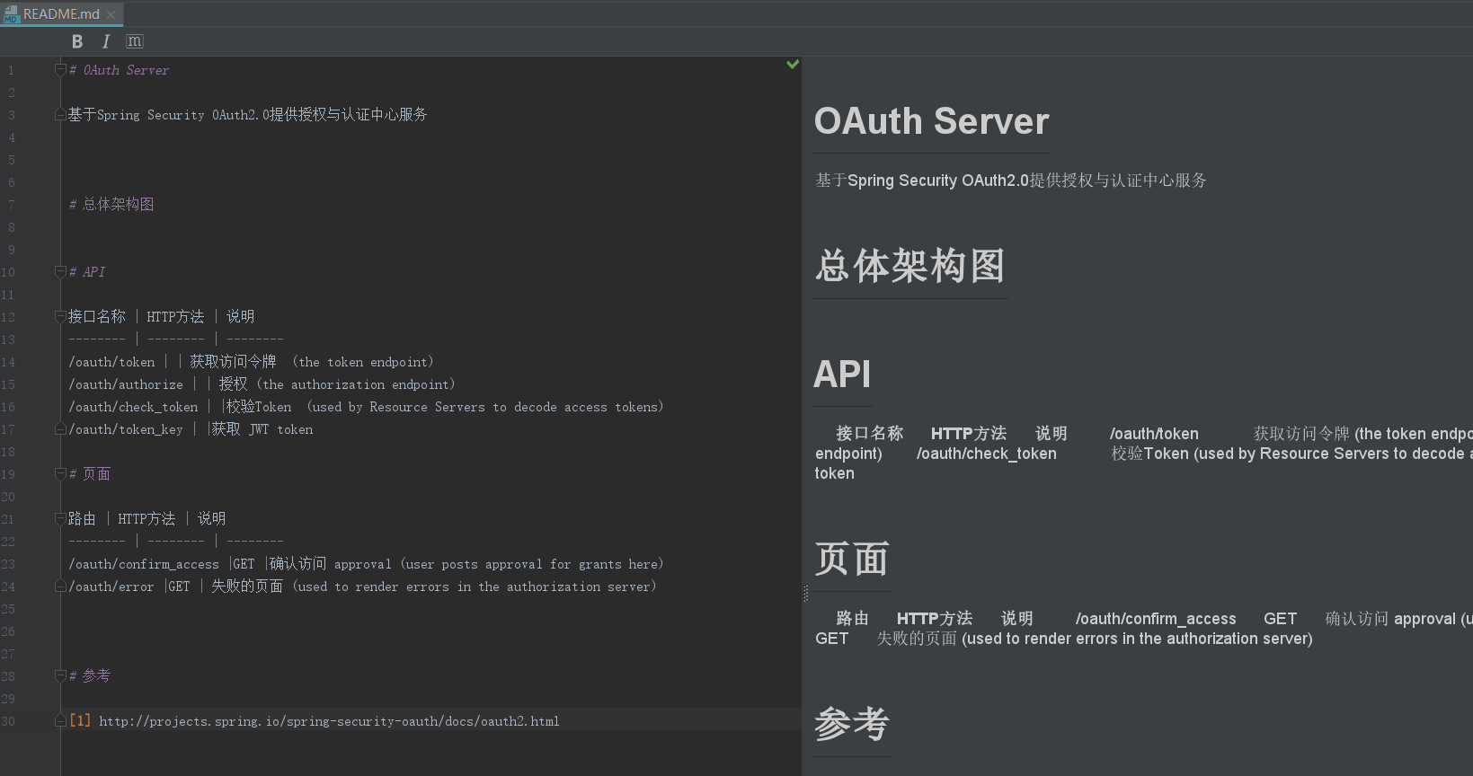Place cursor on '# 总体架构图' heading in editor
Viewport: 1473px width, 776px height.
(x=111, y=205)
